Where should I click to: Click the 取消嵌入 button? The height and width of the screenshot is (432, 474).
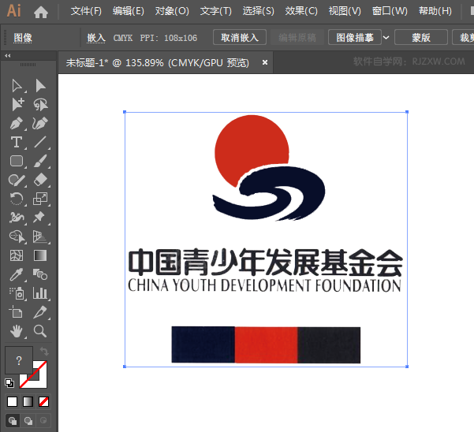pos(240,37)
